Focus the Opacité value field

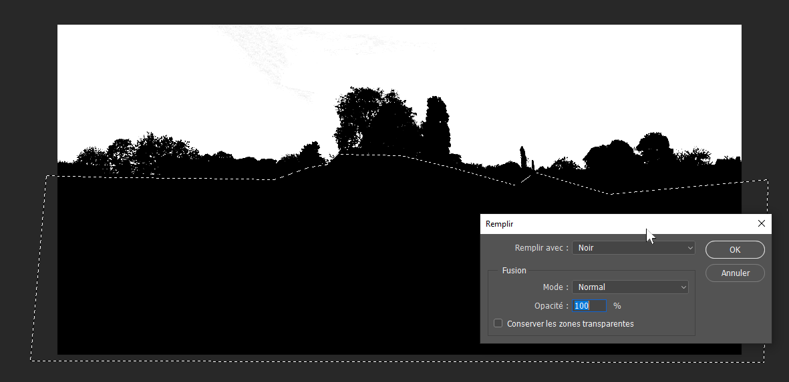click(x=589, y=306)
